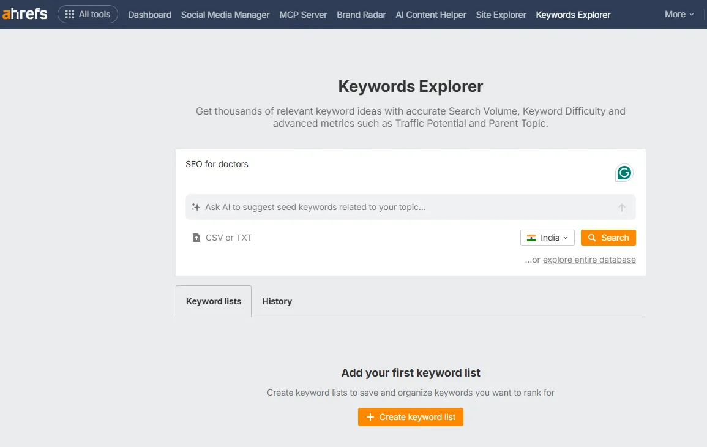Click Create keyword list button

tap(411, 417)
